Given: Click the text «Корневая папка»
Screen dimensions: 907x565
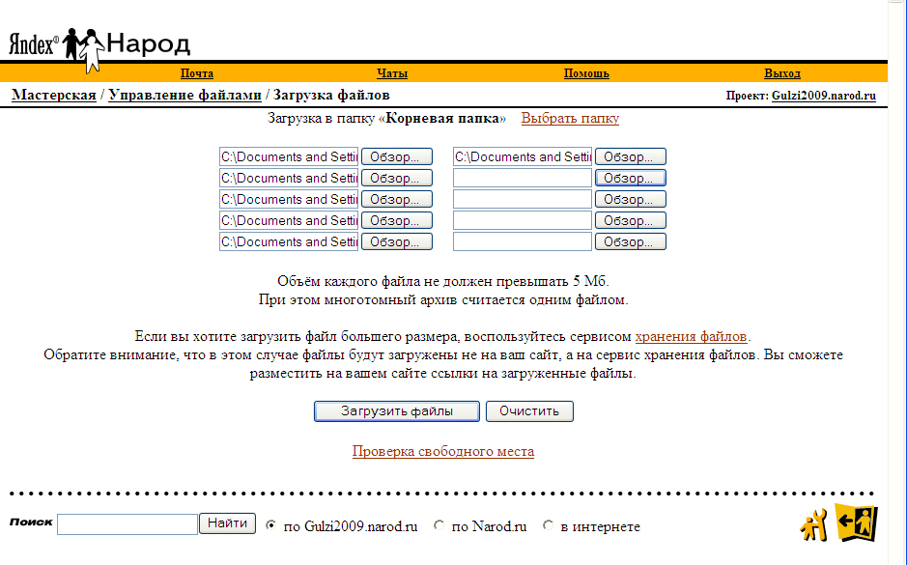Looking at the screenshot, I should pos(442,118).
